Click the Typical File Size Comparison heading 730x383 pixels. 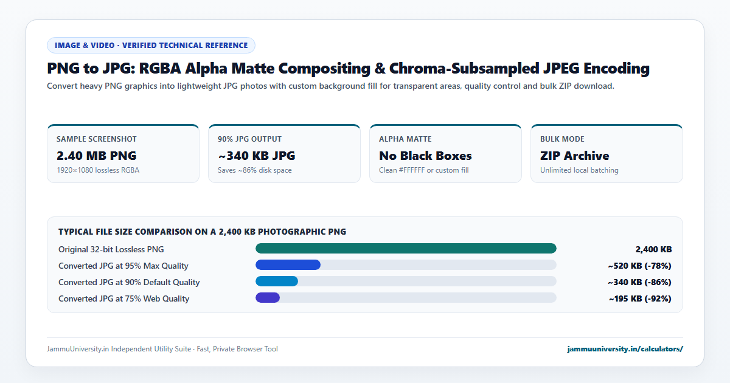point(203,232)
